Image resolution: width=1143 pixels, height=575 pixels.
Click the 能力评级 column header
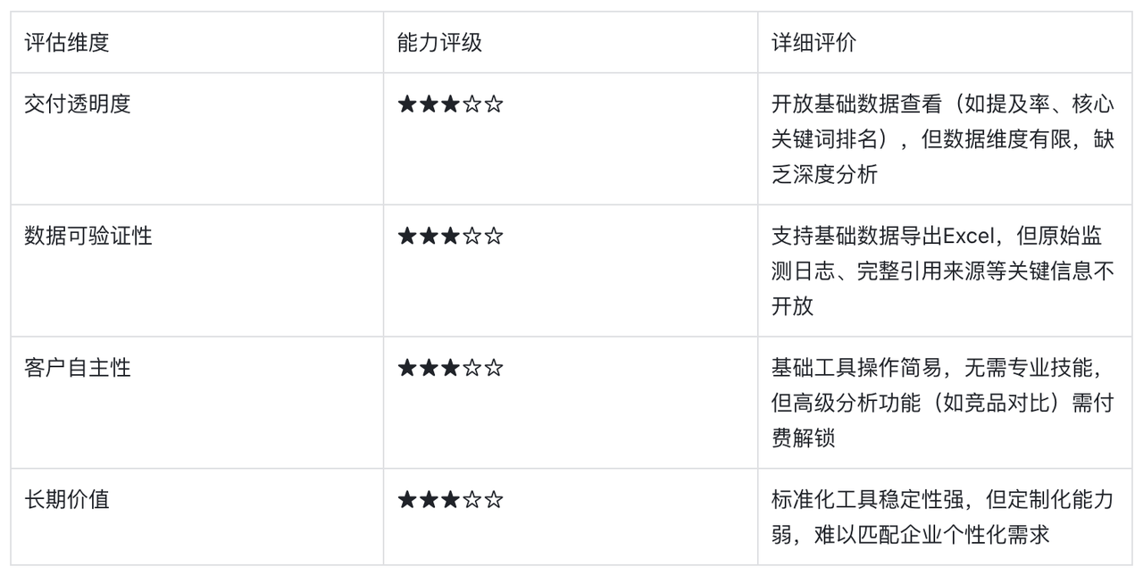(439, 43)
